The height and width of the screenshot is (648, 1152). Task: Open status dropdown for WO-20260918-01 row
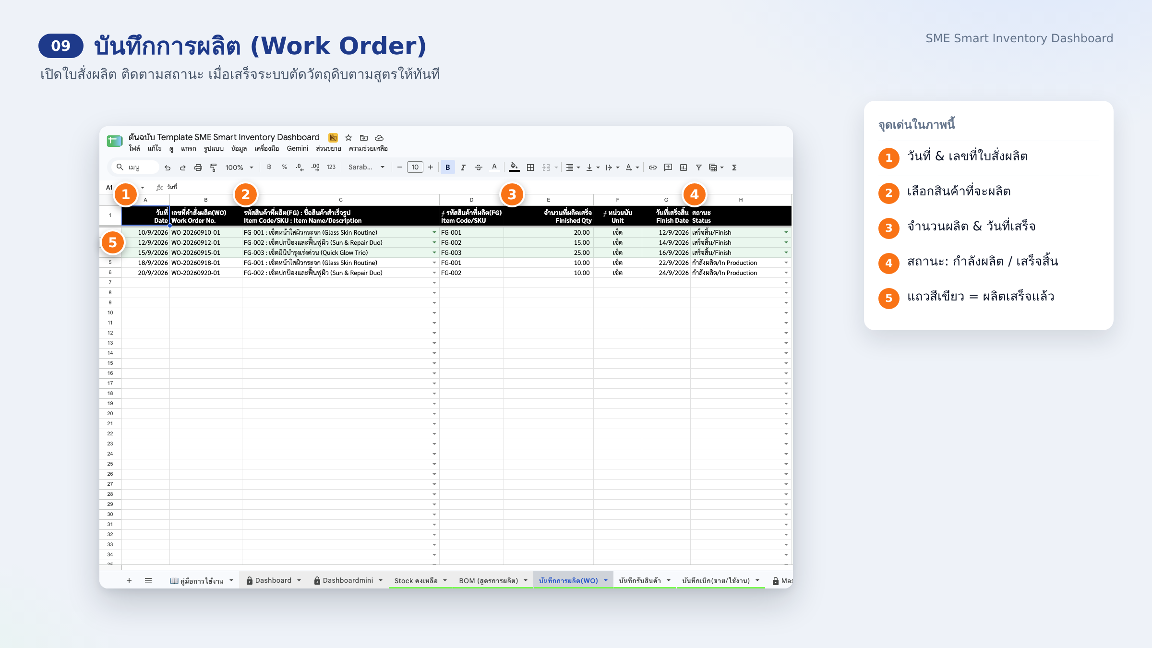[786, 263]
